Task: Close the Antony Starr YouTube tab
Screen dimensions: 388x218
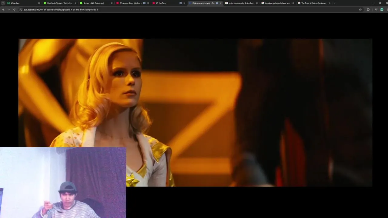Action: (x=148, y=3)
